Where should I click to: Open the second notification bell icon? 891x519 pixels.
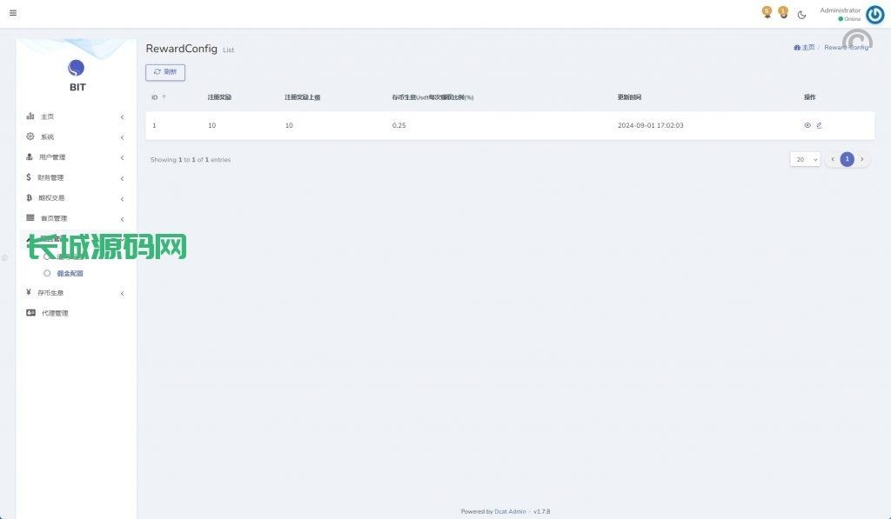click(x=783, y=12)
